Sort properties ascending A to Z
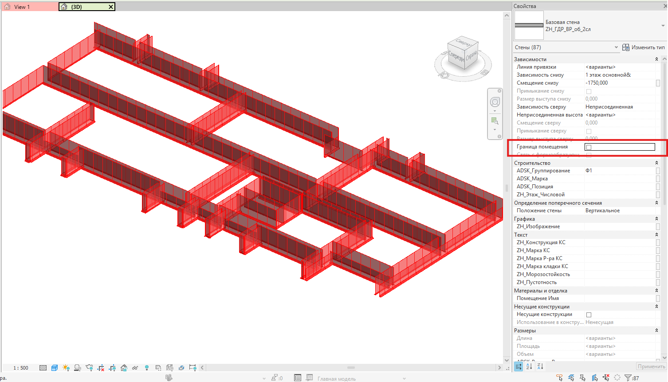 point(529,366)
